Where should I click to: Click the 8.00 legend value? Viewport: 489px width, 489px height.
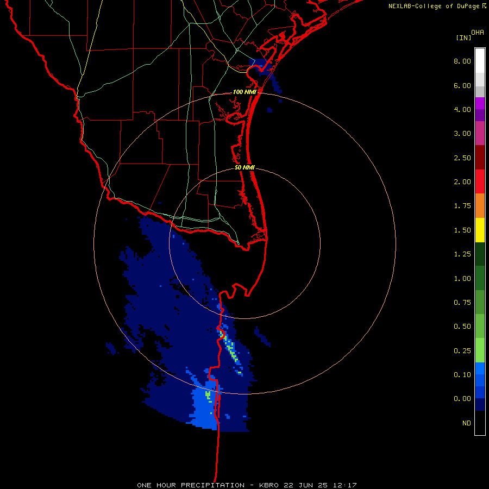pyautogui.click(x=462, y=61)
